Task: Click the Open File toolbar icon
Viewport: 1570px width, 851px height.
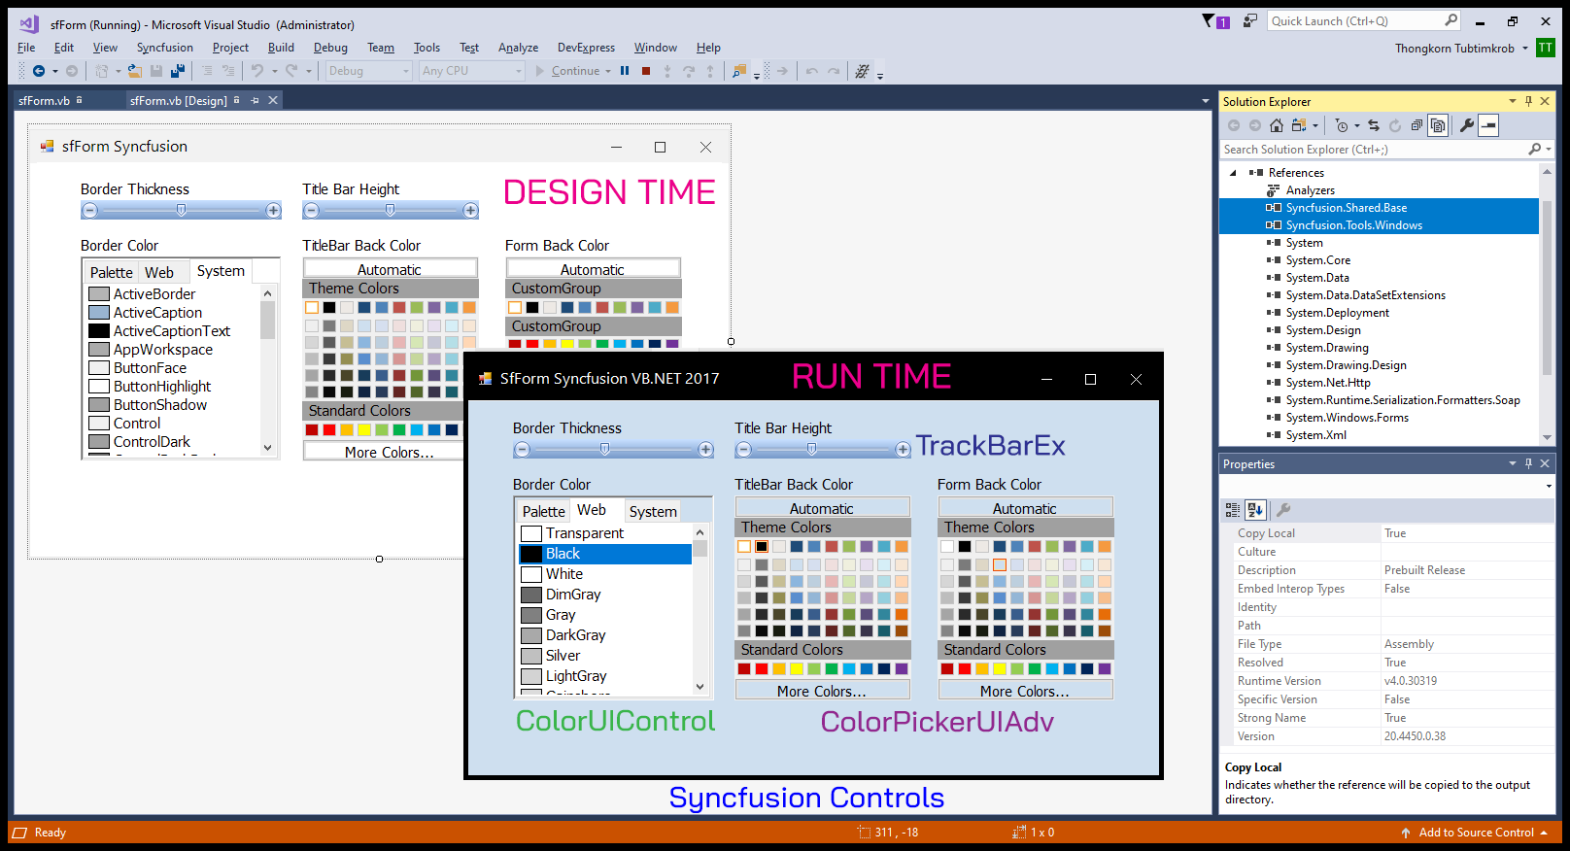Action: click(x=134, y=71)
